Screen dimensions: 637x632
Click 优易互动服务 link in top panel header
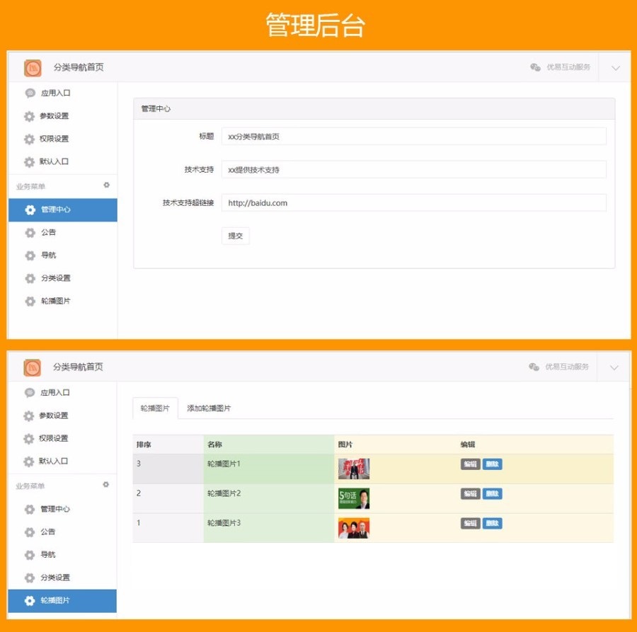click(x=568, y=67)
